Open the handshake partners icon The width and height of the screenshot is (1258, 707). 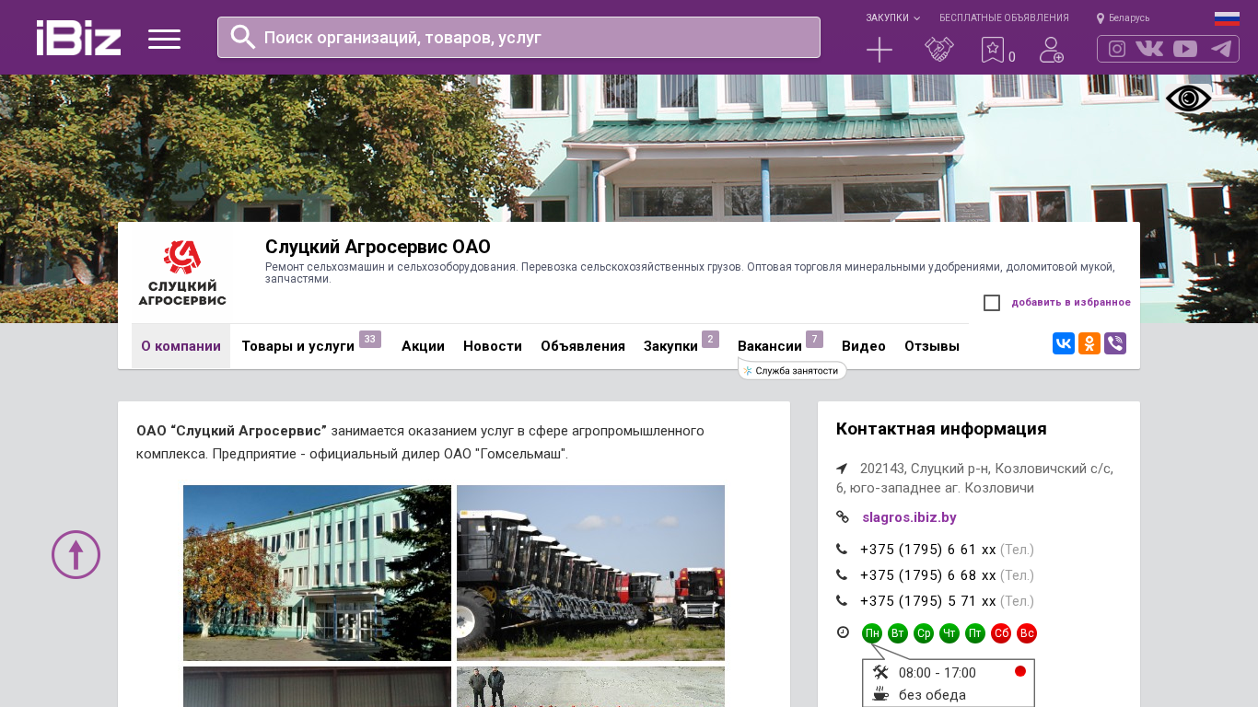click(x=938, y=50)
